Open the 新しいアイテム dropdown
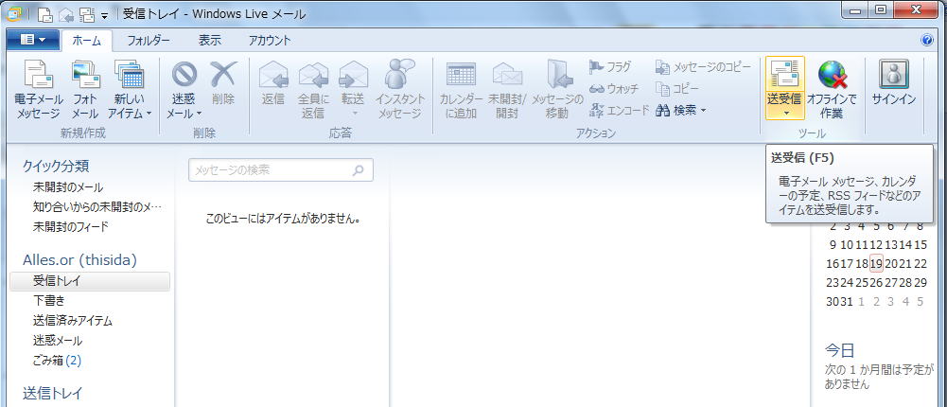 pyautogui.click(x=130, y=89)
